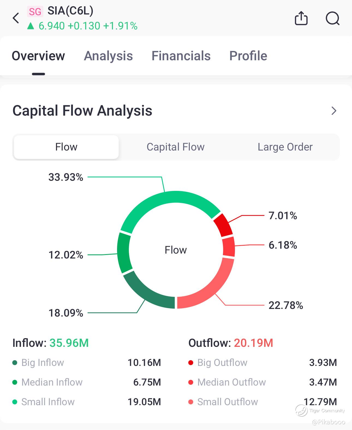This screenshot has height=430, width=352.
Task: Switch to Capital Flow segment
Action: pos(175,147)
